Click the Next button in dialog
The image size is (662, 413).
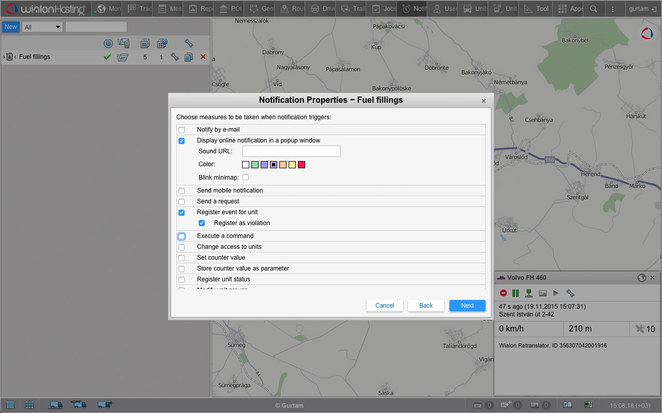(468, 306)
